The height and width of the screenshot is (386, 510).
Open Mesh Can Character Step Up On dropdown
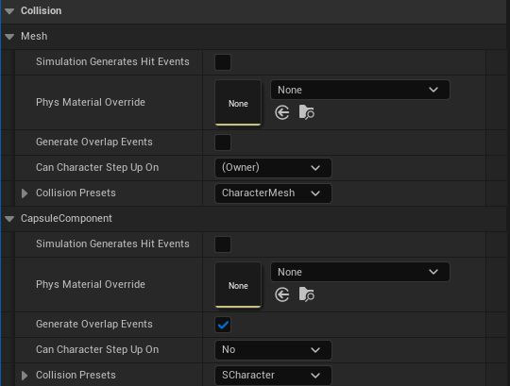[x=273, y=168]
